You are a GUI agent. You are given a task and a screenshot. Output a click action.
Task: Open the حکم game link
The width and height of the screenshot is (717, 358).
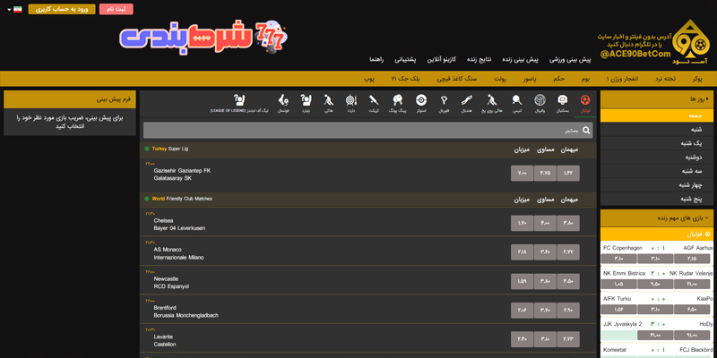click(x=558, y=79)
